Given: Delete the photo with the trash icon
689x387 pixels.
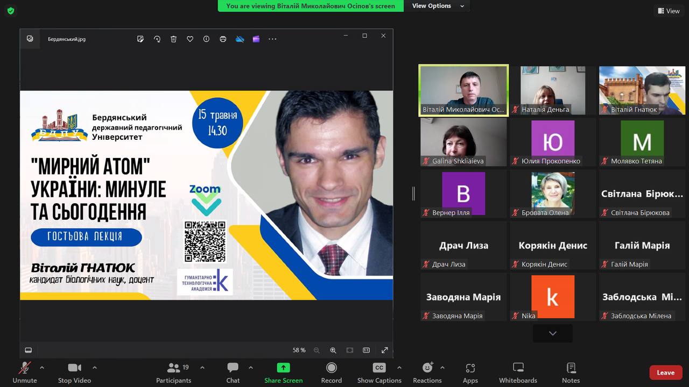Looking at the screenshot, I should click(x=173, y=39).
